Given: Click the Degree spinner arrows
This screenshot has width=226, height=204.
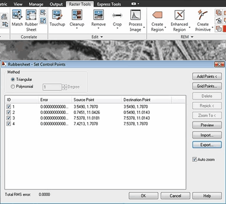Looking at the screenshot, I should [64, 87].
